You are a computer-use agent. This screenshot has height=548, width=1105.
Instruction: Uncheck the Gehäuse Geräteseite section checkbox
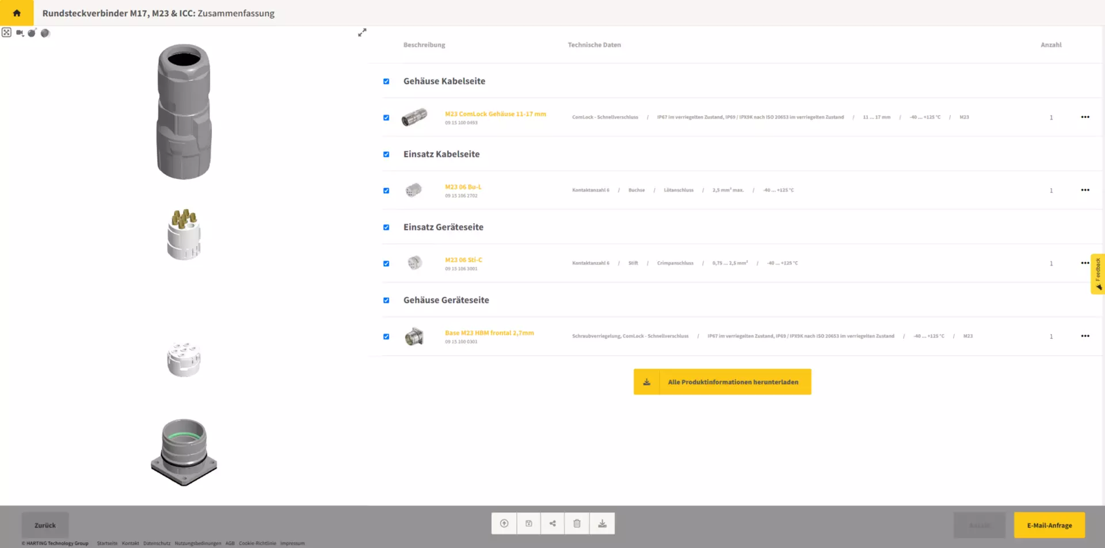coord(386,300)
